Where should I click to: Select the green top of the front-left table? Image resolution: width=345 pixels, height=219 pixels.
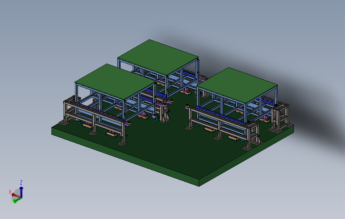[x=115, y=82]
